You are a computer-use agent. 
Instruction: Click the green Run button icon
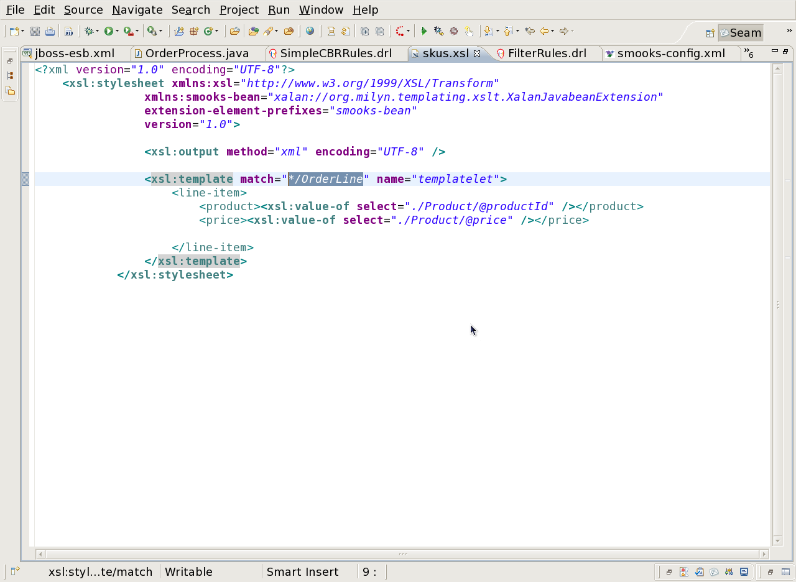coord(109,31)
